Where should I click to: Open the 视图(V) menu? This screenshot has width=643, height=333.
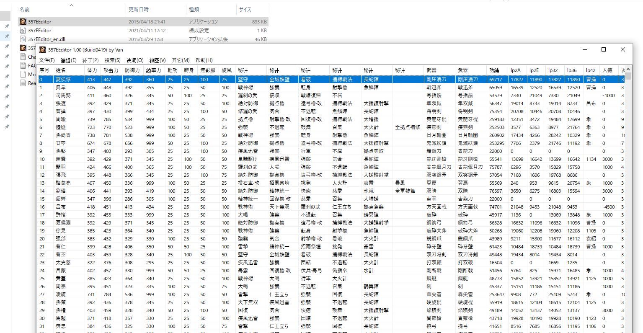point(157,60)
